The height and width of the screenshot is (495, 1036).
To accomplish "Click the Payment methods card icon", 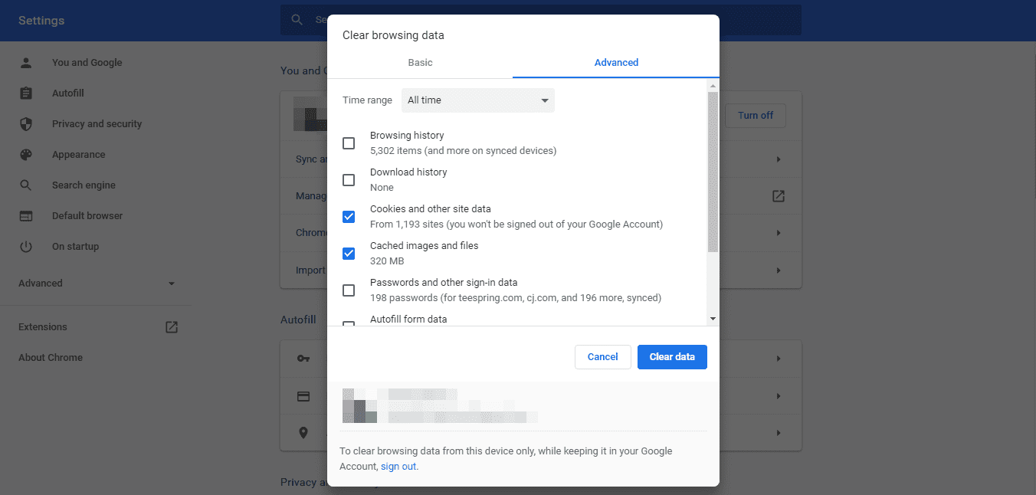I will [303, 396].
